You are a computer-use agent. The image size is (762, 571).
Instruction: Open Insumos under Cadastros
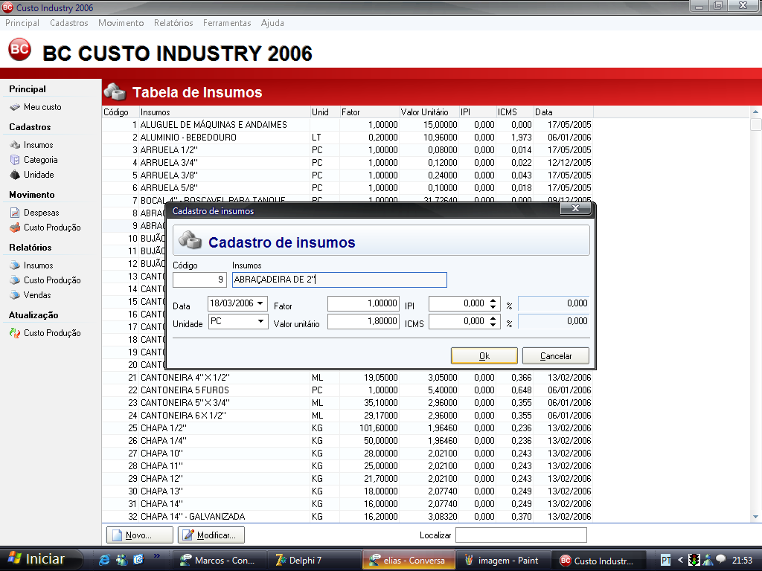coord(38,145)
